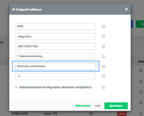Screen dimensions: 144x116
Task: Click the ABC123DEF456 MAC address field
Action: pos(55,46)
